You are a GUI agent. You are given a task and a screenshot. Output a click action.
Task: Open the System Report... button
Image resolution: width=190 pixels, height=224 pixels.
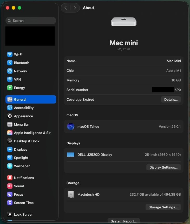coord(123,221)
